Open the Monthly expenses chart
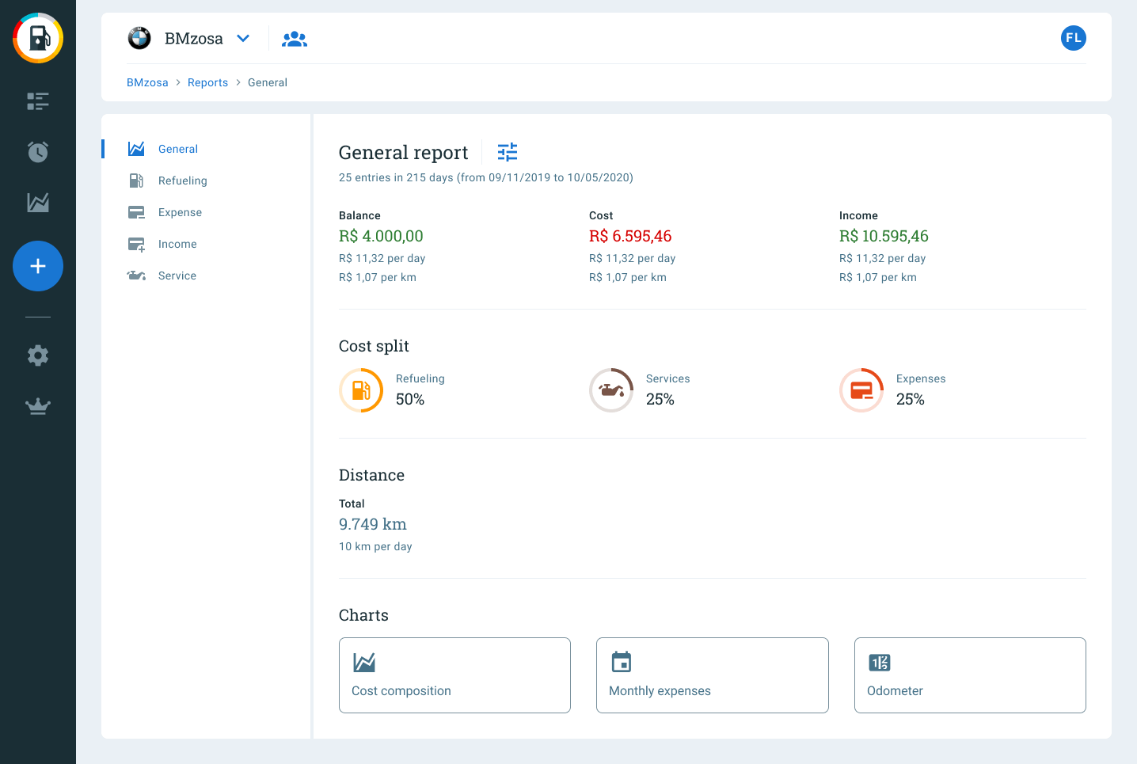1137x764 pixels. 712,675
